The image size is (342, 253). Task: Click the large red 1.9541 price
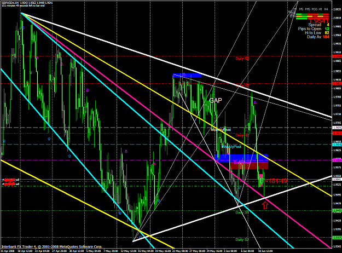point(319,21)
